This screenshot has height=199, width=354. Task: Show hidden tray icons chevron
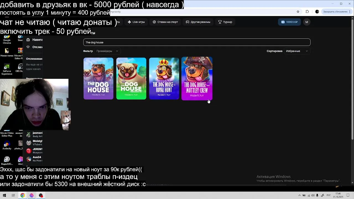tap(299, 195)
